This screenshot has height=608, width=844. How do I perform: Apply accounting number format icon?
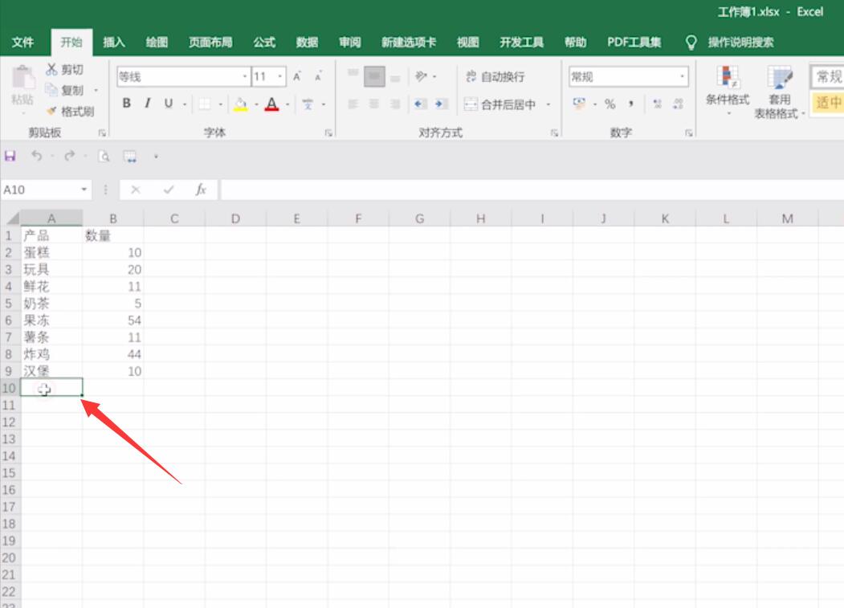click(579, 104)
